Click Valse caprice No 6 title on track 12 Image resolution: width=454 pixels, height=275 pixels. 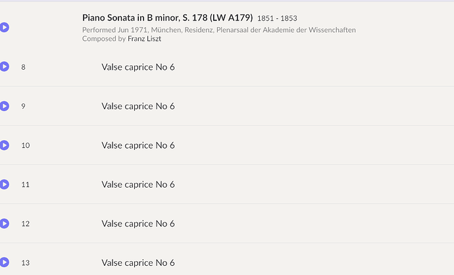click(x=138, y=224)
